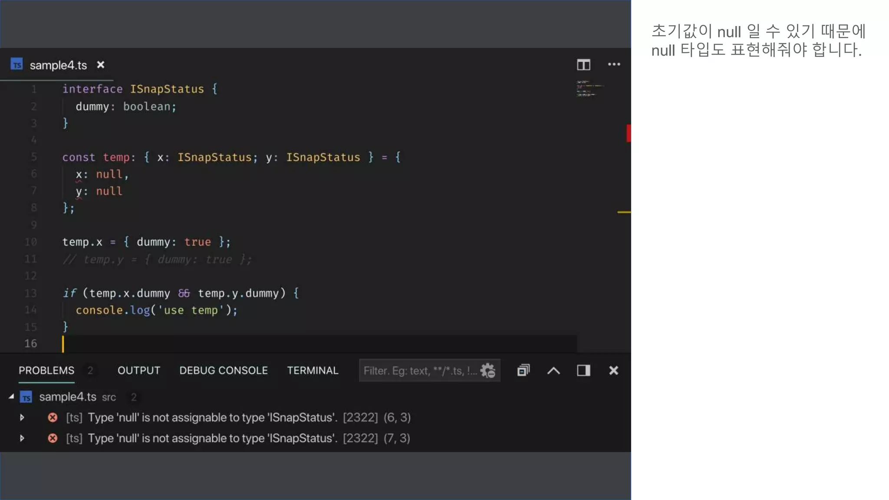Click the code minimap preview

point(589,89)
